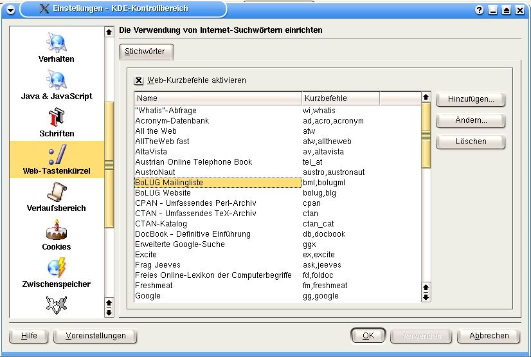Disable Web-Kurzbefehle aktivieren checkbox
This screenshot has width=531, height=357.
click(138, 80)
